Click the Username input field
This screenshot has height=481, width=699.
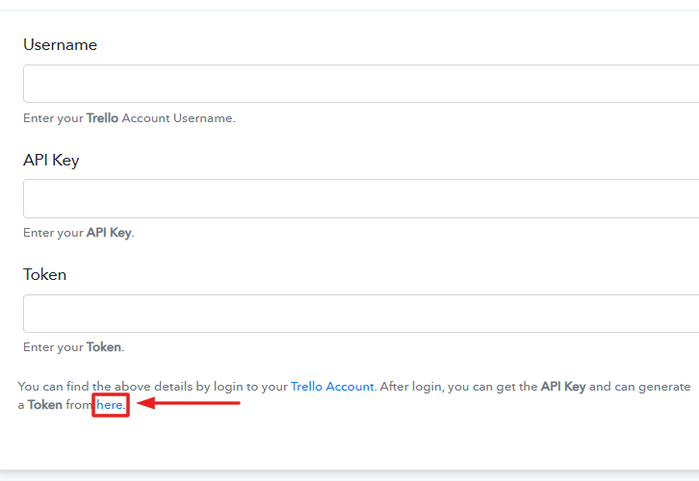click(361, 84)
